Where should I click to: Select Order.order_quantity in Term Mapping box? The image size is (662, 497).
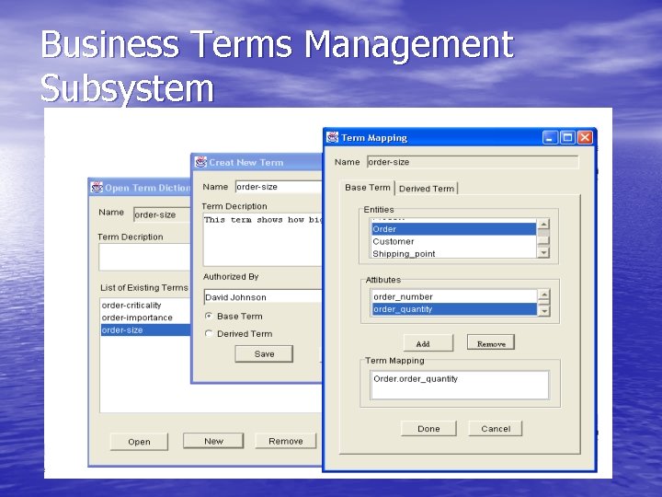(416, 378)
